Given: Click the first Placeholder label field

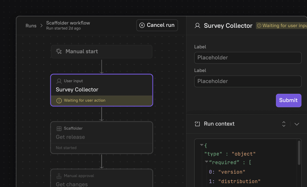Looking at the screenshot, I should pyautogui.click(x=247, y=58).
